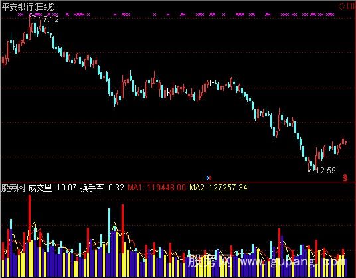
Task: Click the chart title 平安银行(日线)
Action: pyautogui.click(x=29, y=7)
